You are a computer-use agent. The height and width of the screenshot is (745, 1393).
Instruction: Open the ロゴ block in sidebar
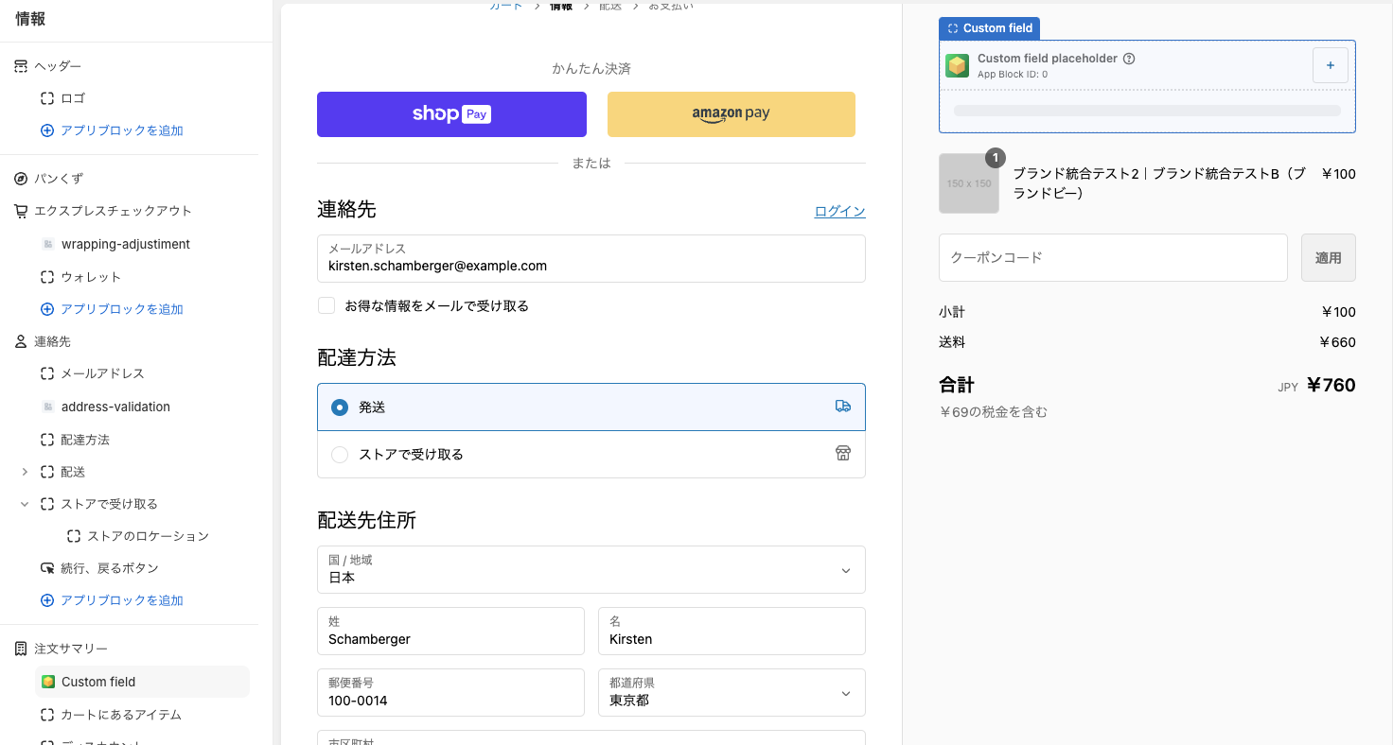[x=73, y=98]
